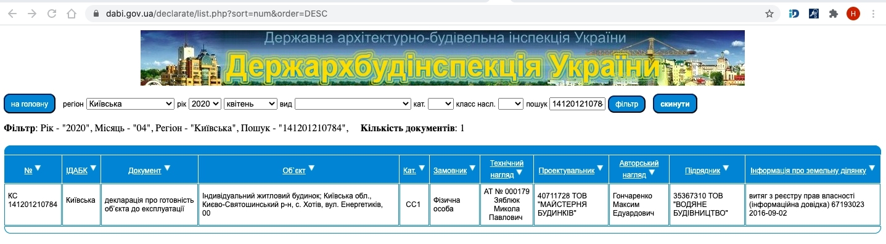Sort arrow next to Технічний нагляд column

pos(519,172)
